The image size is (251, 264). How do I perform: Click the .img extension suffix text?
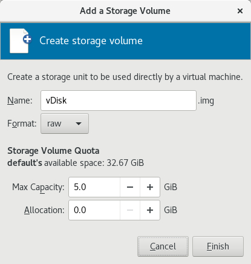point(206,101)
